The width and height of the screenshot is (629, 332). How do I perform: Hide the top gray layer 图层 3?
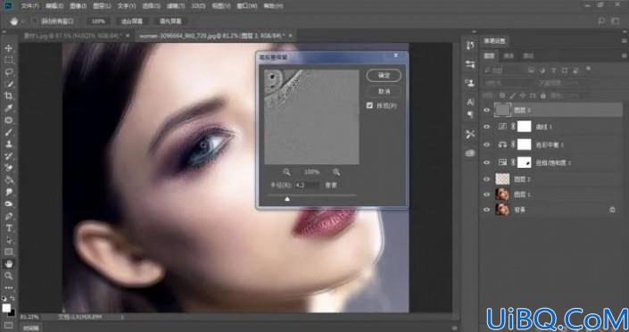(x=486, y=110)
